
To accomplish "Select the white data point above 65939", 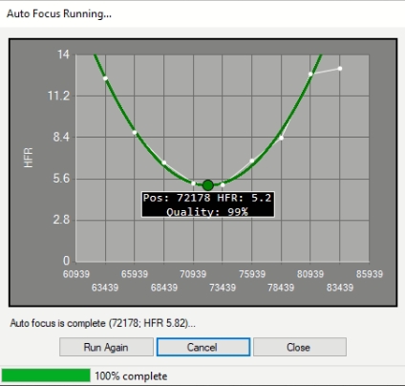I will [135, 133].
